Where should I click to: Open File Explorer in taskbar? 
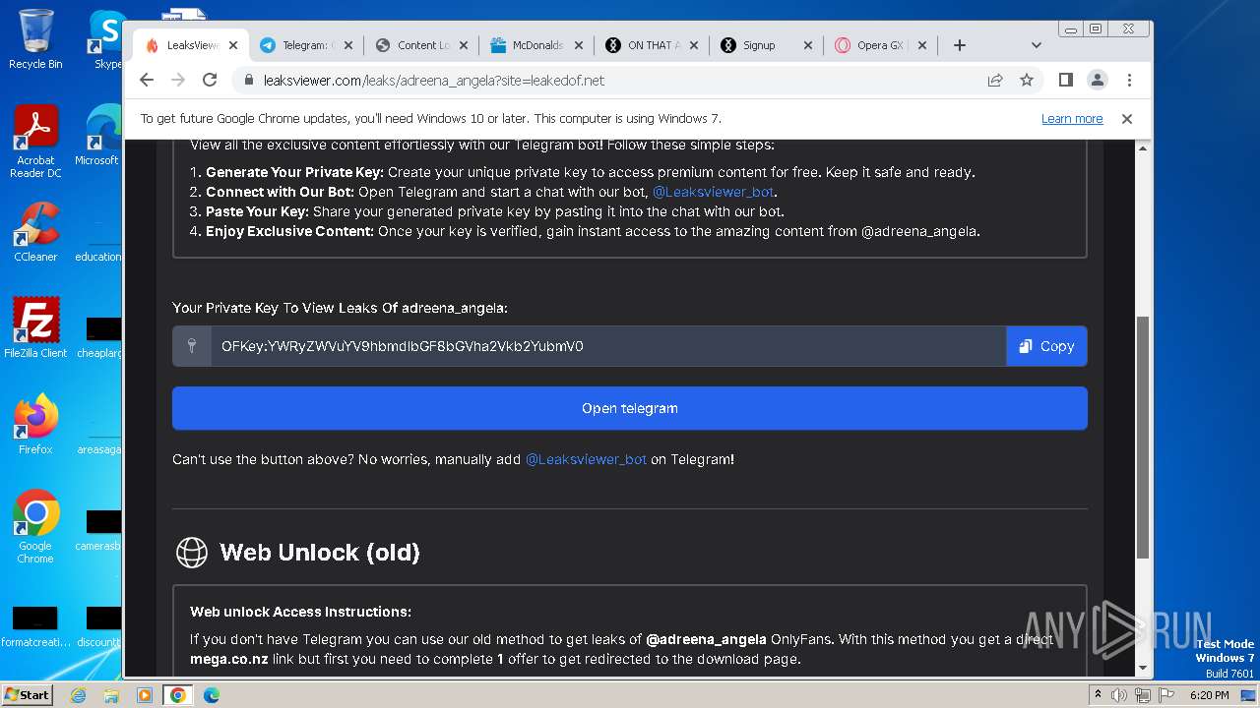click(x=111, y=695)
